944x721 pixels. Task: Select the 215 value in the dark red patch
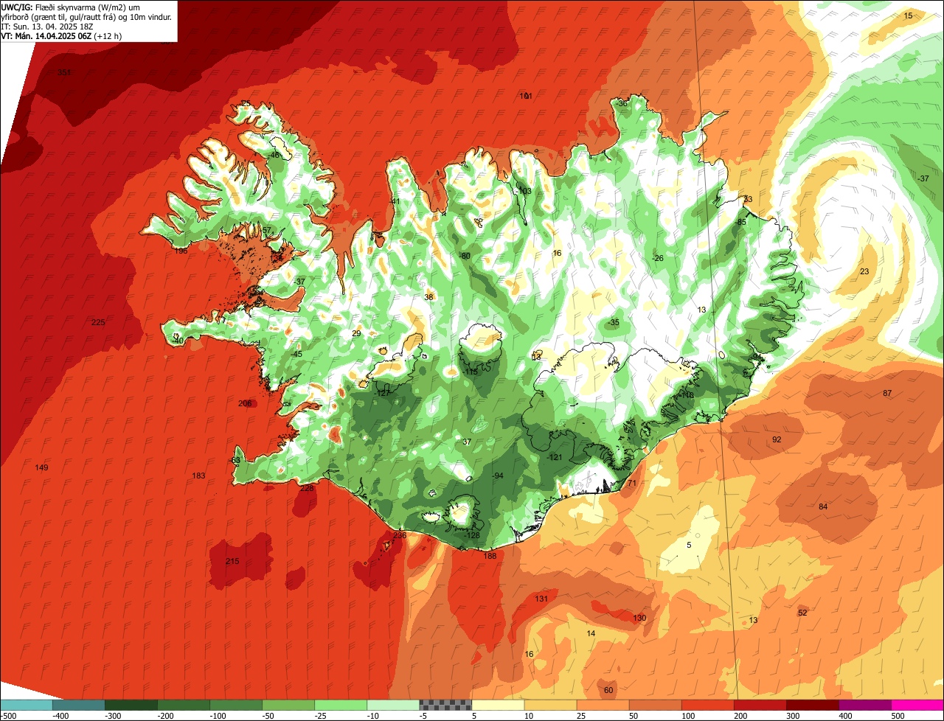tap(232, 562)
